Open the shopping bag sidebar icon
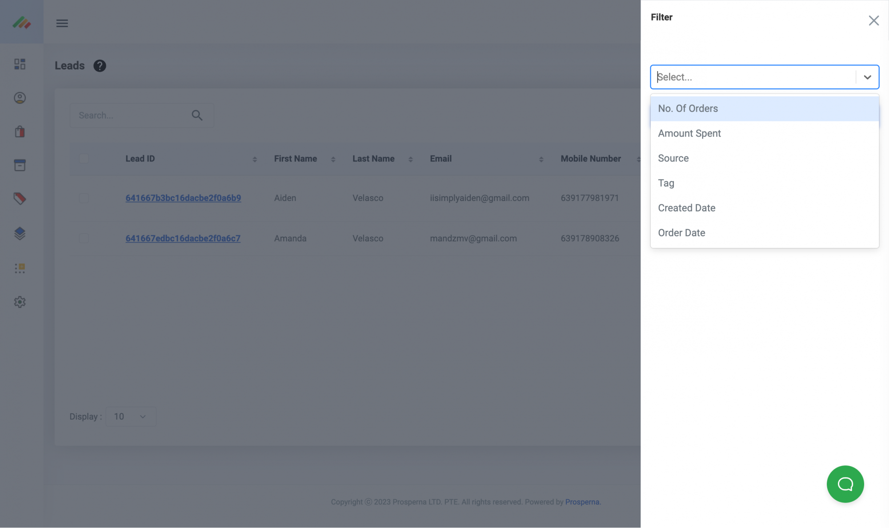889x528 pixels. pos(20,132)
